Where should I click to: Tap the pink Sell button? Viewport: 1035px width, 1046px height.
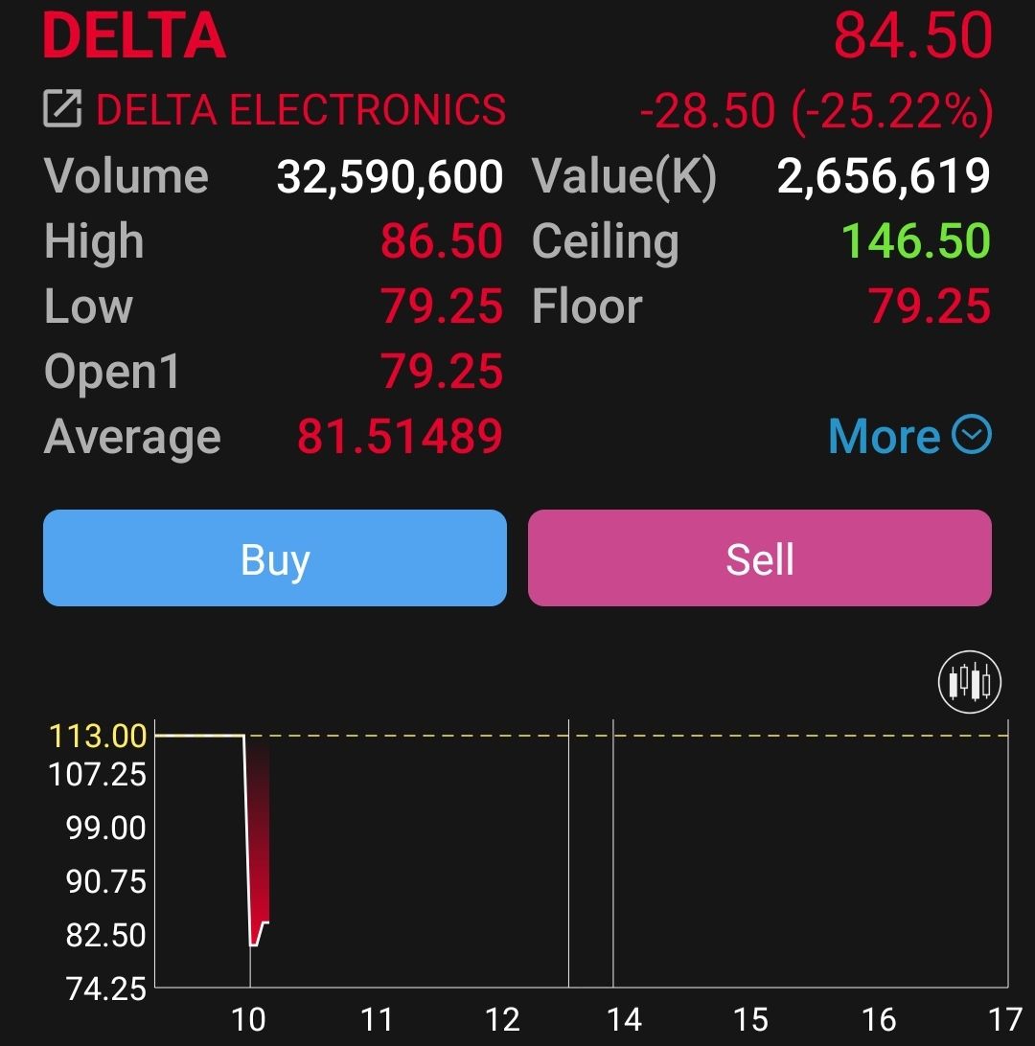pyautogui.click(x=759, y=557)
